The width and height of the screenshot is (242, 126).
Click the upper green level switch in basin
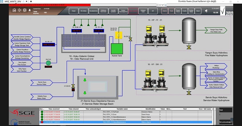click(85, 80)
